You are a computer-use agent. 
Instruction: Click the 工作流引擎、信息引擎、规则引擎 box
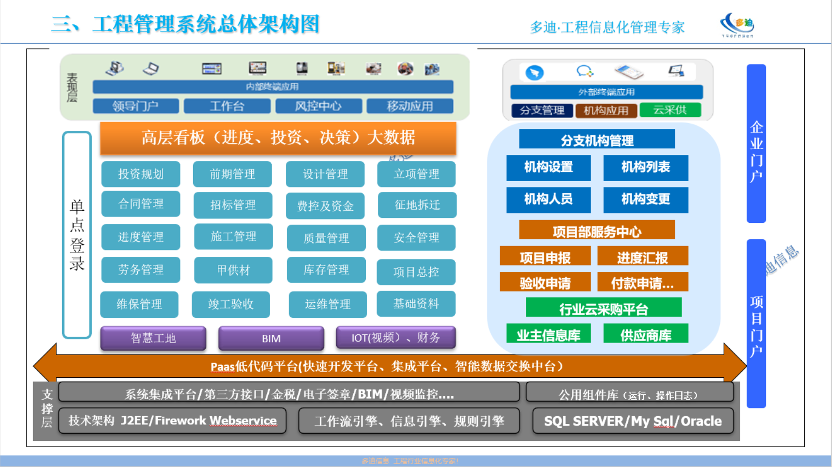[409, 421]
